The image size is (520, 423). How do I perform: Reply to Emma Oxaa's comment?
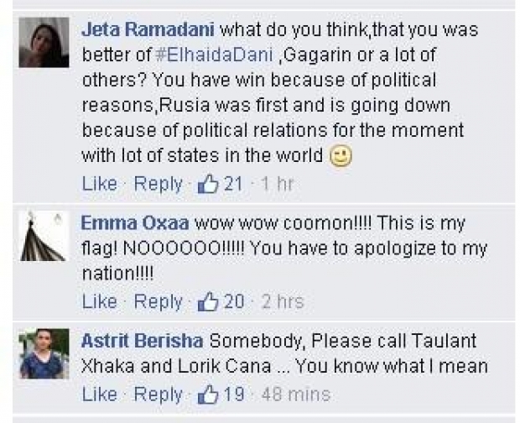158,301
